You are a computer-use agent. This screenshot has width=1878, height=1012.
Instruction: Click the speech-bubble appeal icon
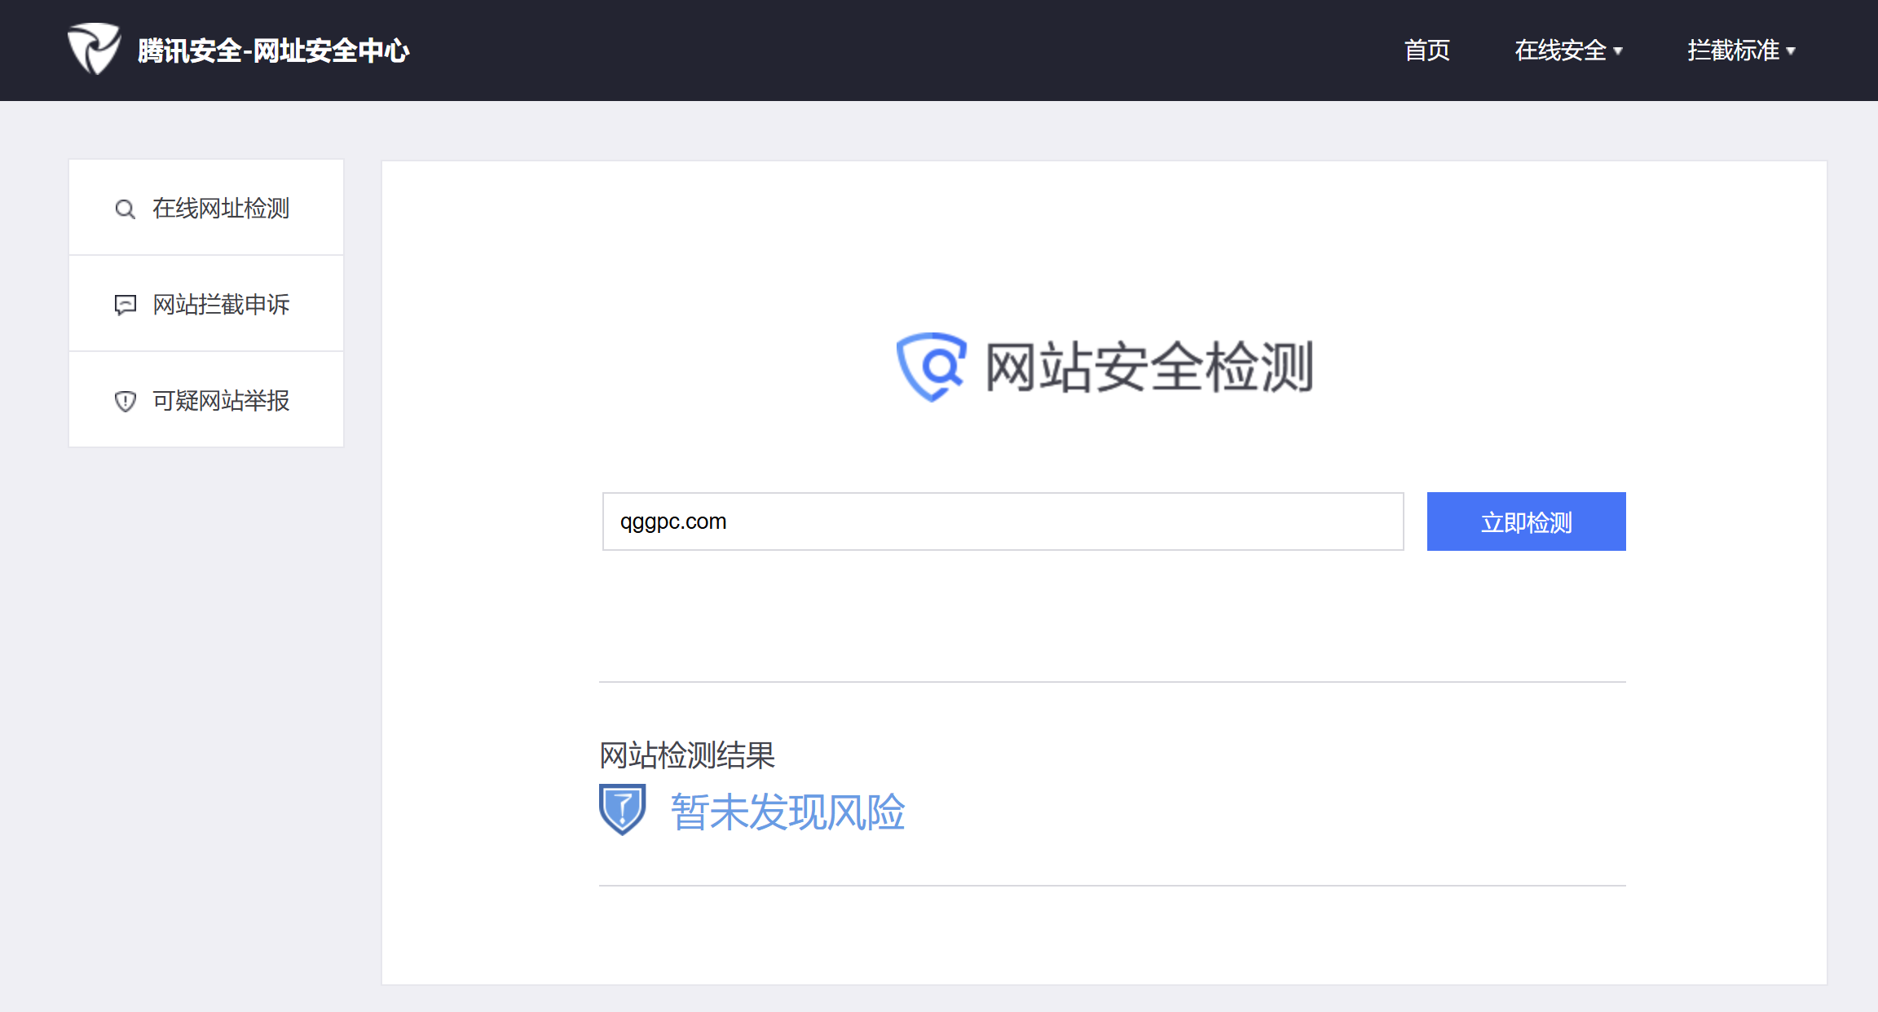click(125, 306)
